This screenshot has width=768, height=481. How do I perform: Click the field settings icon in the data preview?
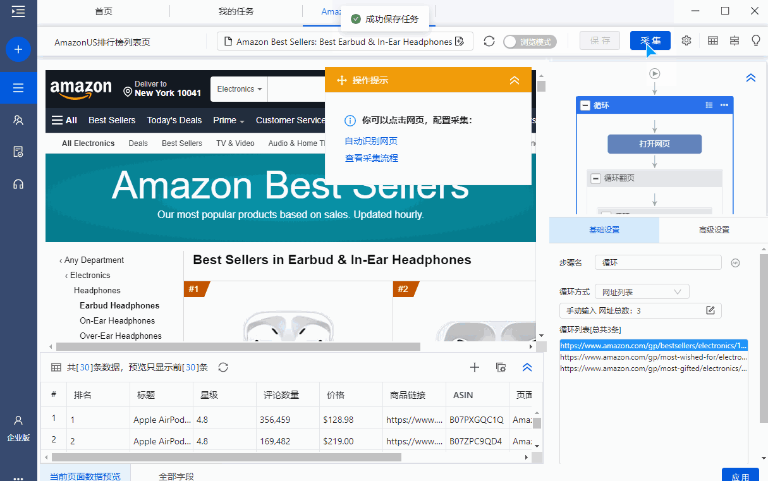click(501, 367)
